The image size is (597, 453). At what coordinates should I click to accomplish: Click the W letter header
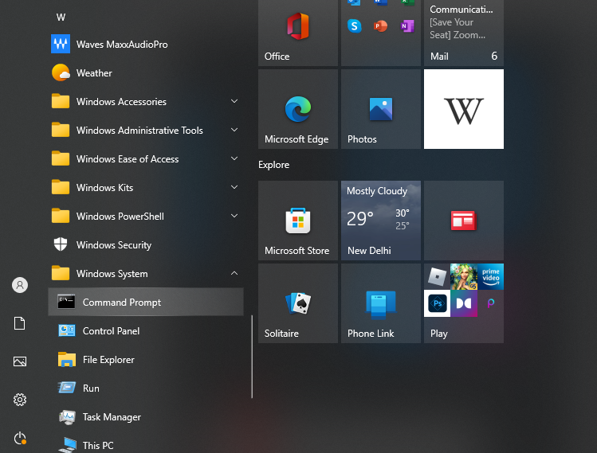pos(61,17)
